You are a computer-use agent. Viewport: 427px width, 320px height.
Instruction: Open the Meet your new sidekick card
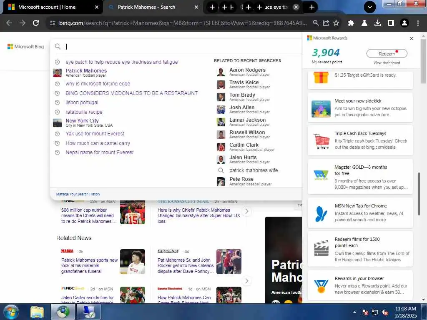point(360,108)
